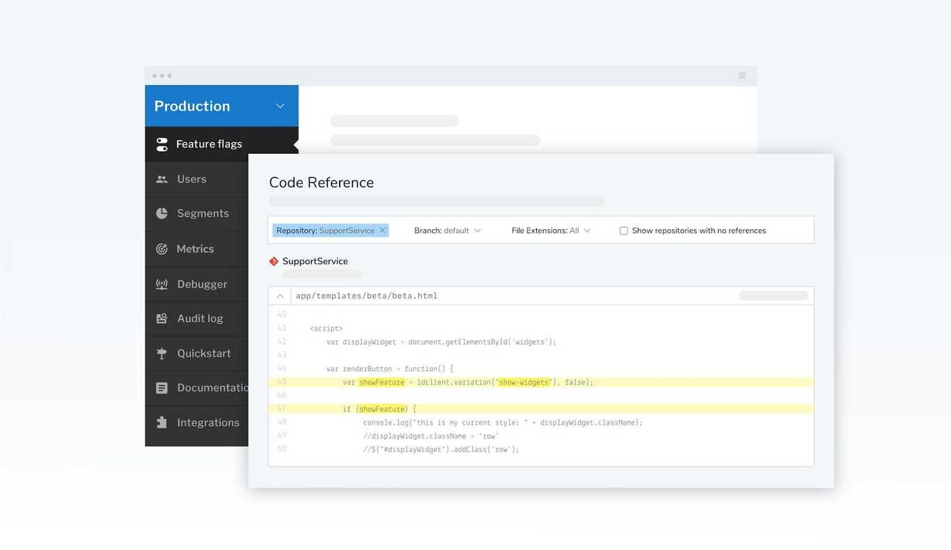Click the Users people icon
This screenshot has width=951, height=550.
pyautogui.click(x=162, y=178)
